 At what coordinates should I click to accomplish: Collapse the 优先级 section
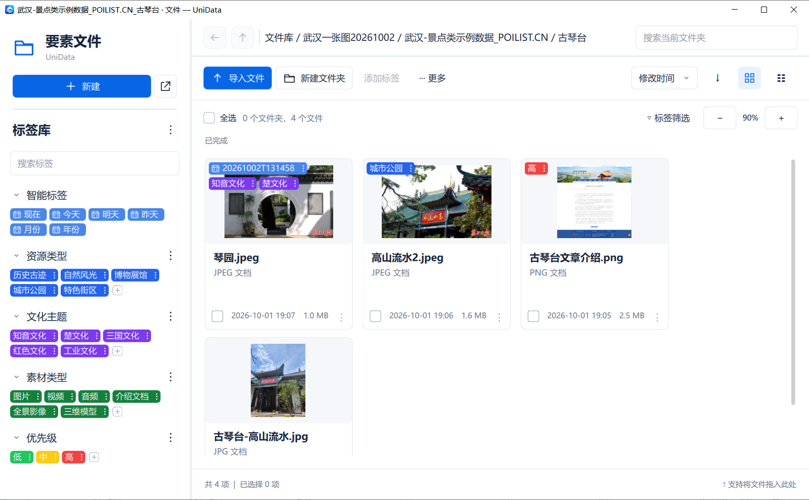(16, 438)
